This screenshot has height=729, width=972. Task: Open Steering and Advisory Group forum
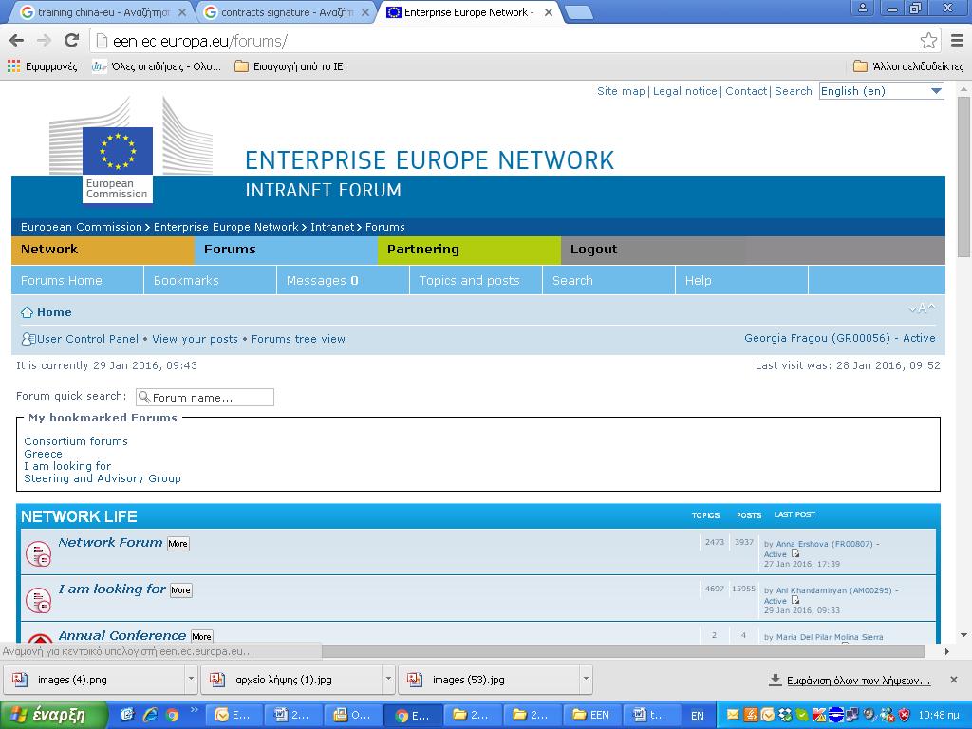tap(103, 478)
